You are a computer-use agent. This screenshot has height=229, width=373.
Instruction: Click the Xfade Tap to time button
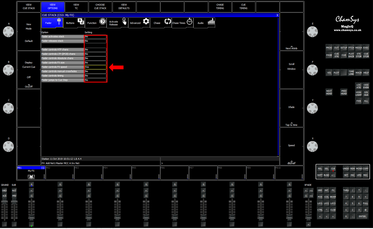[291, 108]
